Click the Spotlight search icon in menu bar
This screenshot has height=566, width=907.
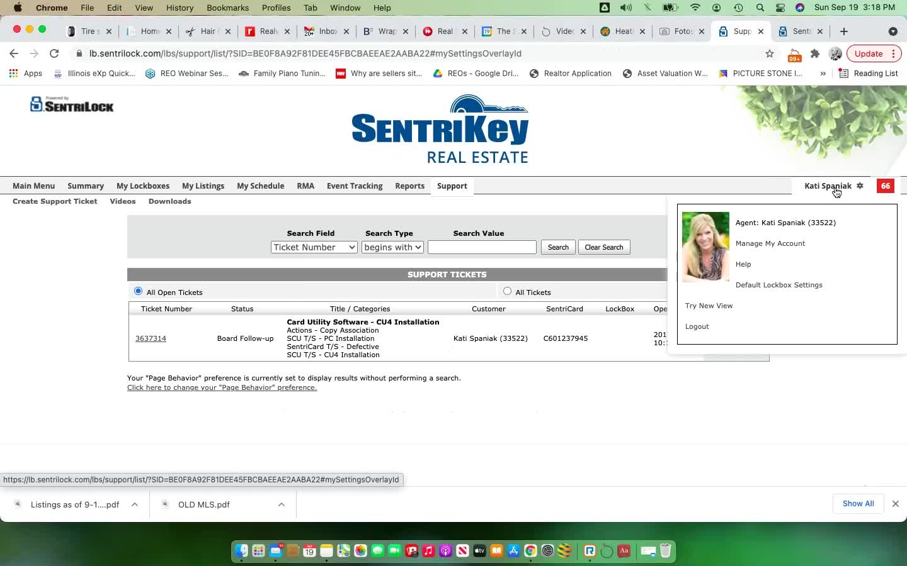(760, 8)
